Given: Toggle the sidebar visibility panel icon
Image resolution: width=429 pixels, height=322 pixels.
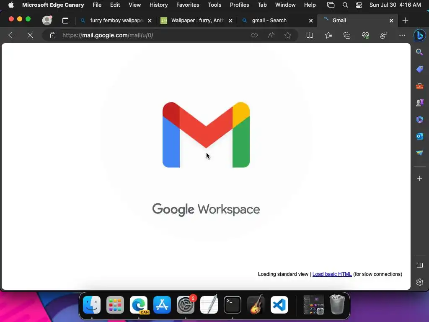Looking at the screenshot, I should (419, 265).
